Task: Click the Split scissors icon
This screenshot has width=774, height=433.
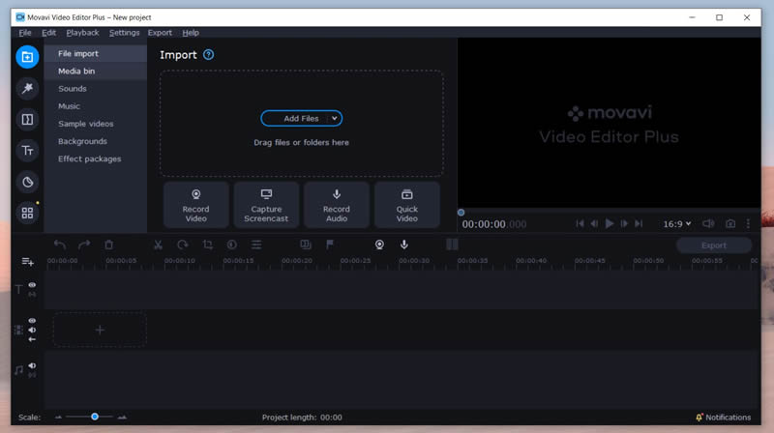Action: click(158, 245)
